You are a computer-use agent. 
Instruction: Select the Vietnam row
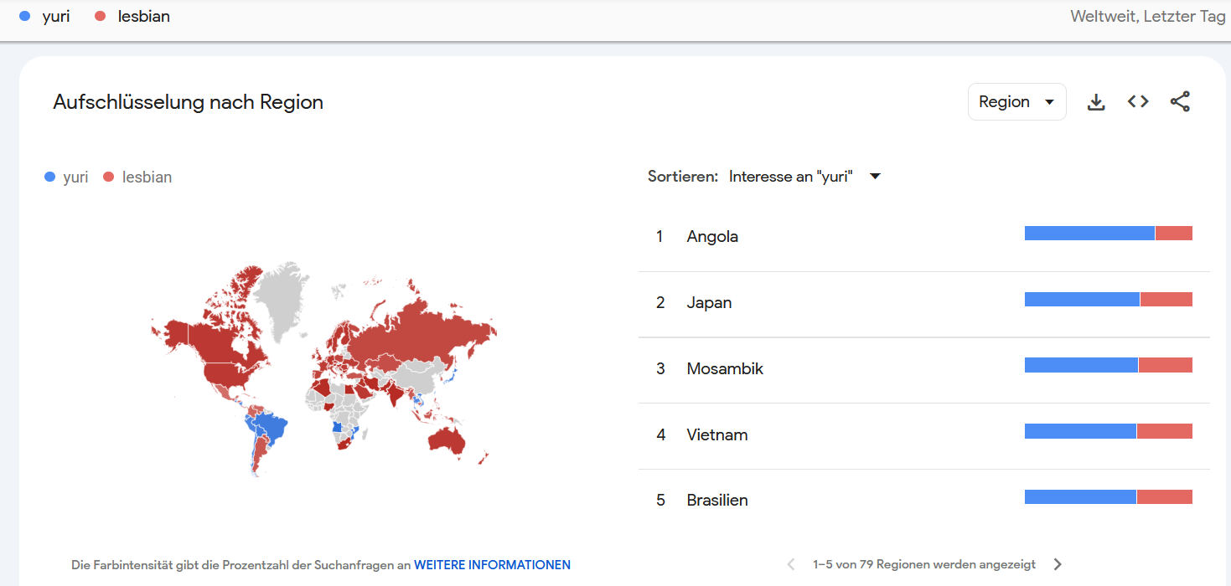point(924,435)
